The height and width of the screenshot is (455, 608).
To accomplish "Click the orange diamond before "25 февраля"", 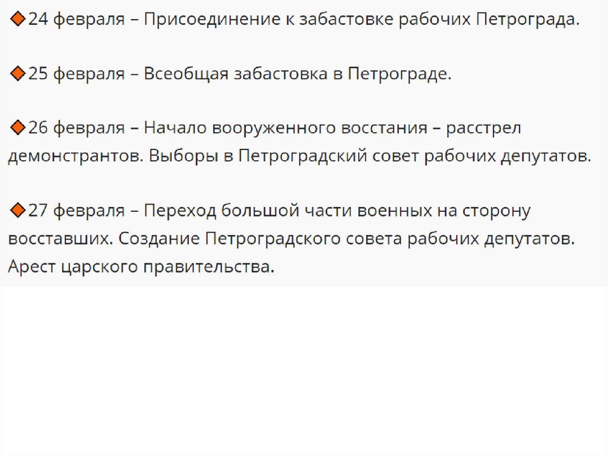I will pyautogui.click(x=18, y=75).
